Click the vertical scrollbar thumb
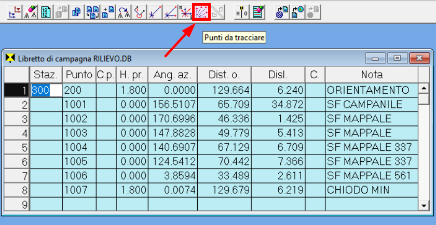 tap(424, 99)
